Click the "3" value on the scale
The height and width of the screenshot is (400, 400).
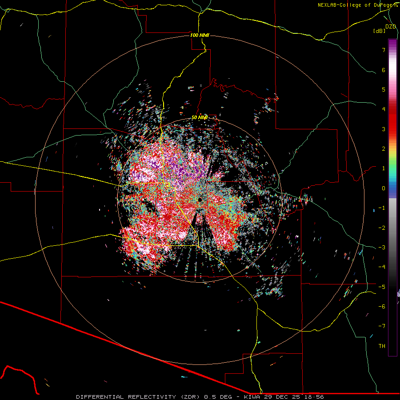[384, 129]
